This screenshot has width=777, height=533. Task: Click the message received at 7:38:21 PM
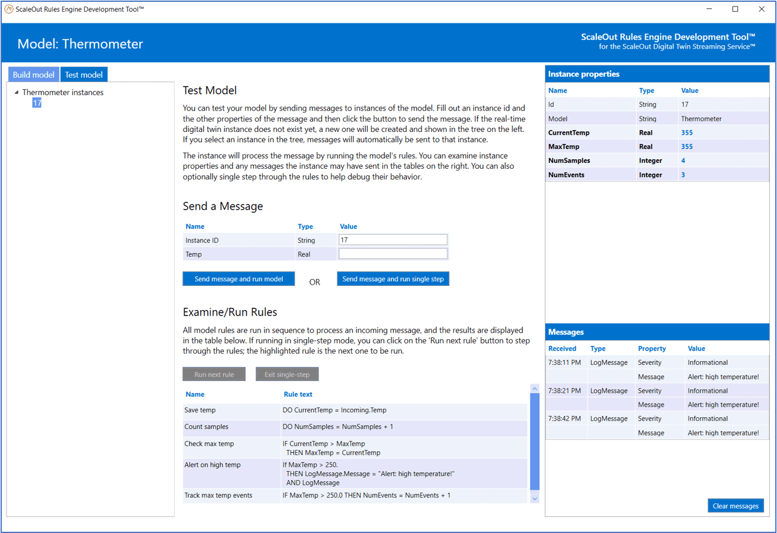[657, 398]
